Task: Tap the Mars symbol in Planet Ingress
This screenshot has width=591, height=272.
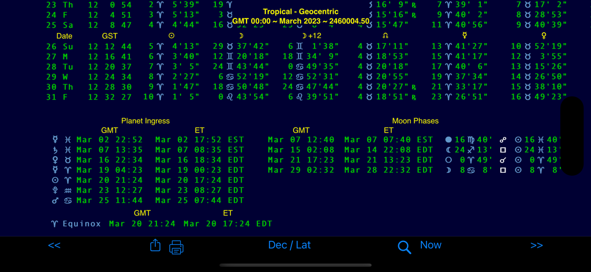Action: click(x=55, y=201)
